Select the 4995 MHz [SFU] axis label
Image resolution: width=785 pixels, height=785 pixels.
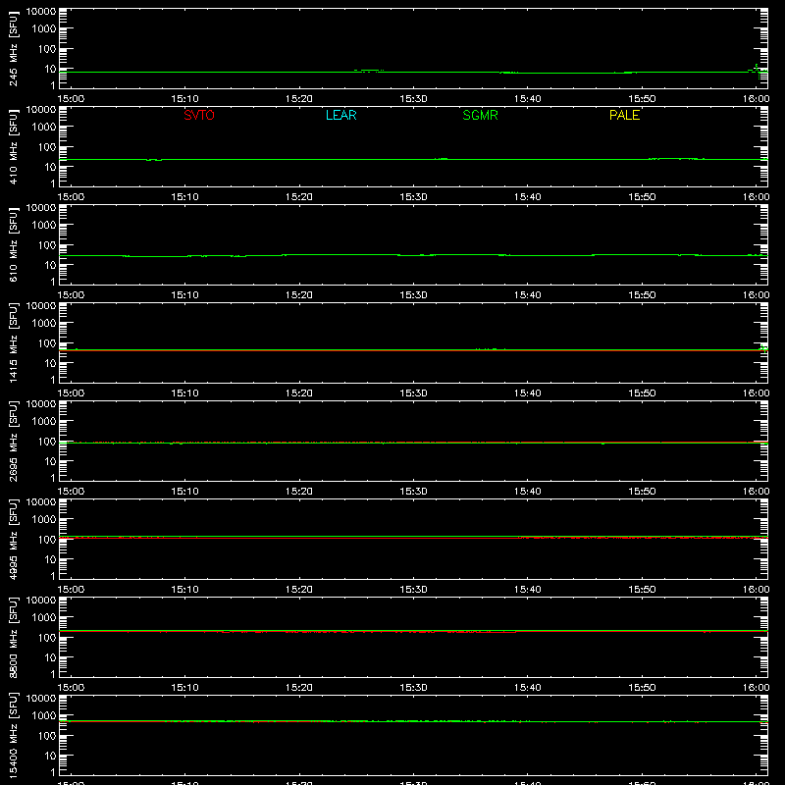14,540
